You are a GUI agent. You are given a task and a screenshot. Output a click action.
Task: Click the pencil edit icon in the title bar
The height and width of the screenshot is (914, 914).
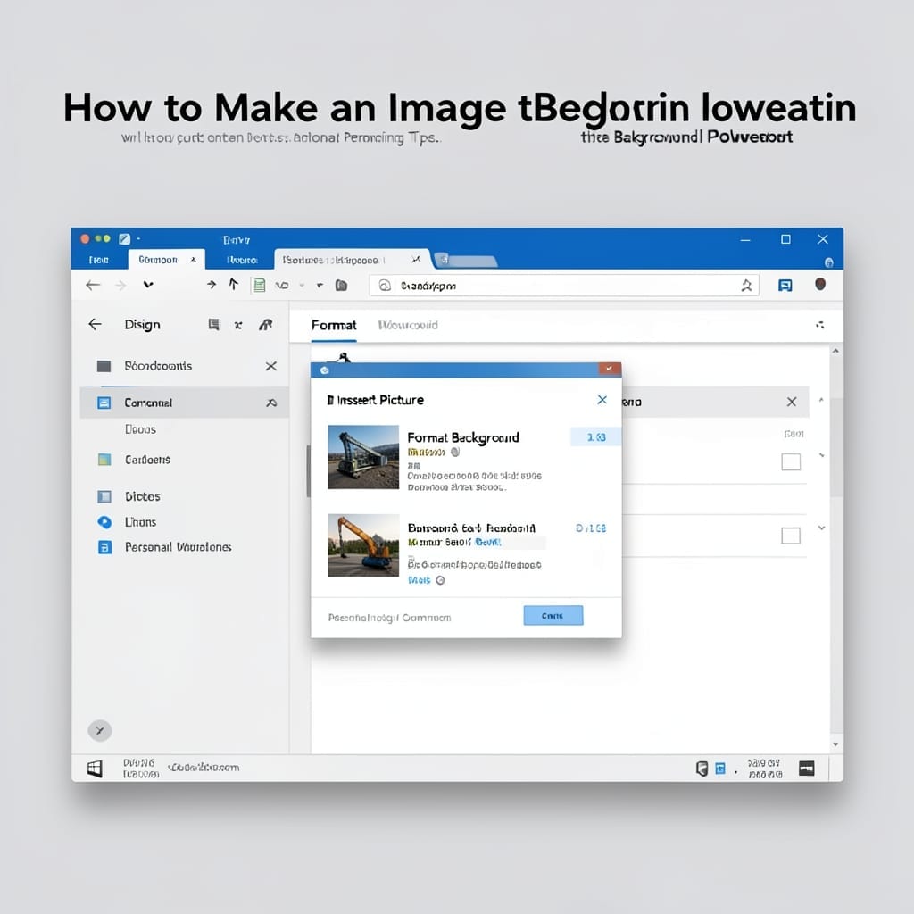click(x=124, y=239)
